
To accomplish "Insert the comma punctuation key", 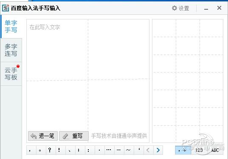I will [31, 150].
